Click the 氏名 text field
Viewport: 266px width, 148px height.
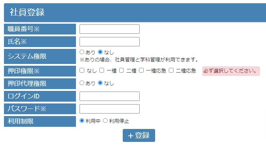[x=109, y=42]
